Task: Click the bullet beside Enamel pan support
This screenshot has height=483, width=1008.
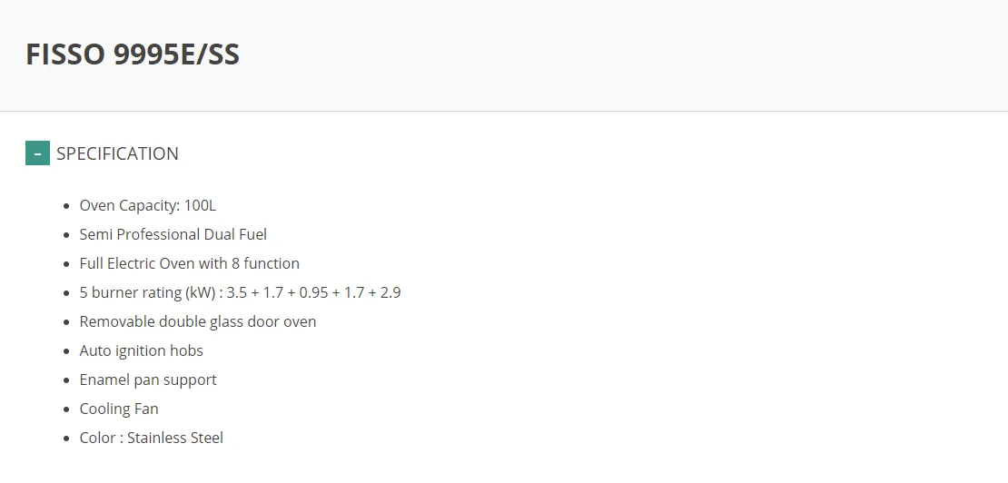Action: click(67, 380)
